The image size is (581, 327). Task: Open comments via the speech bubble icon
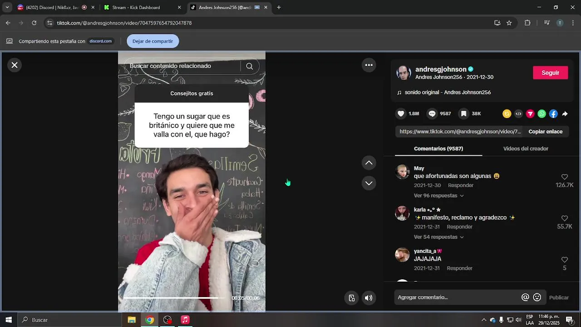coord(432,114)
